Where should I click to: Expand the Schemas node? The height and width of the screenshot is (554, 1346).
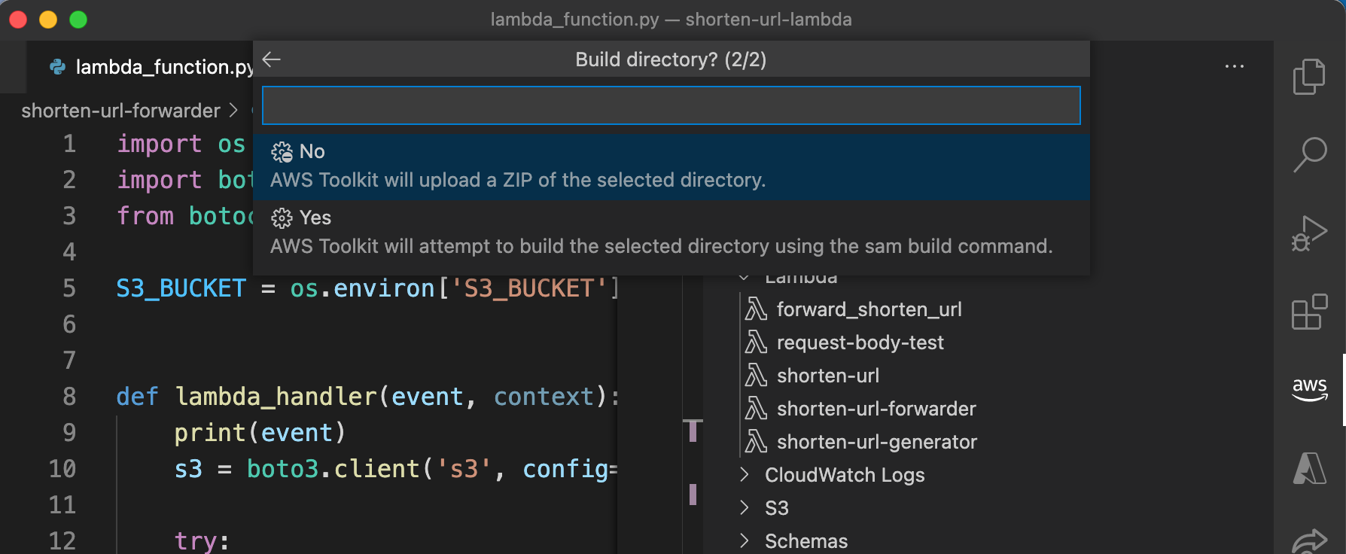744,540
